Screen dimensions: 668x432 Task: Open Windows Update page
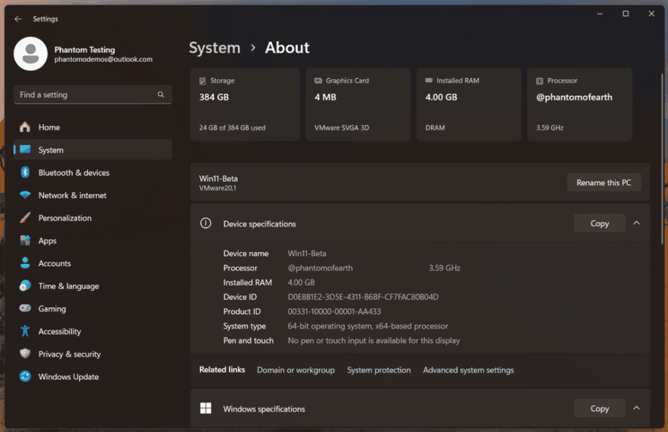tap(93, 376)
